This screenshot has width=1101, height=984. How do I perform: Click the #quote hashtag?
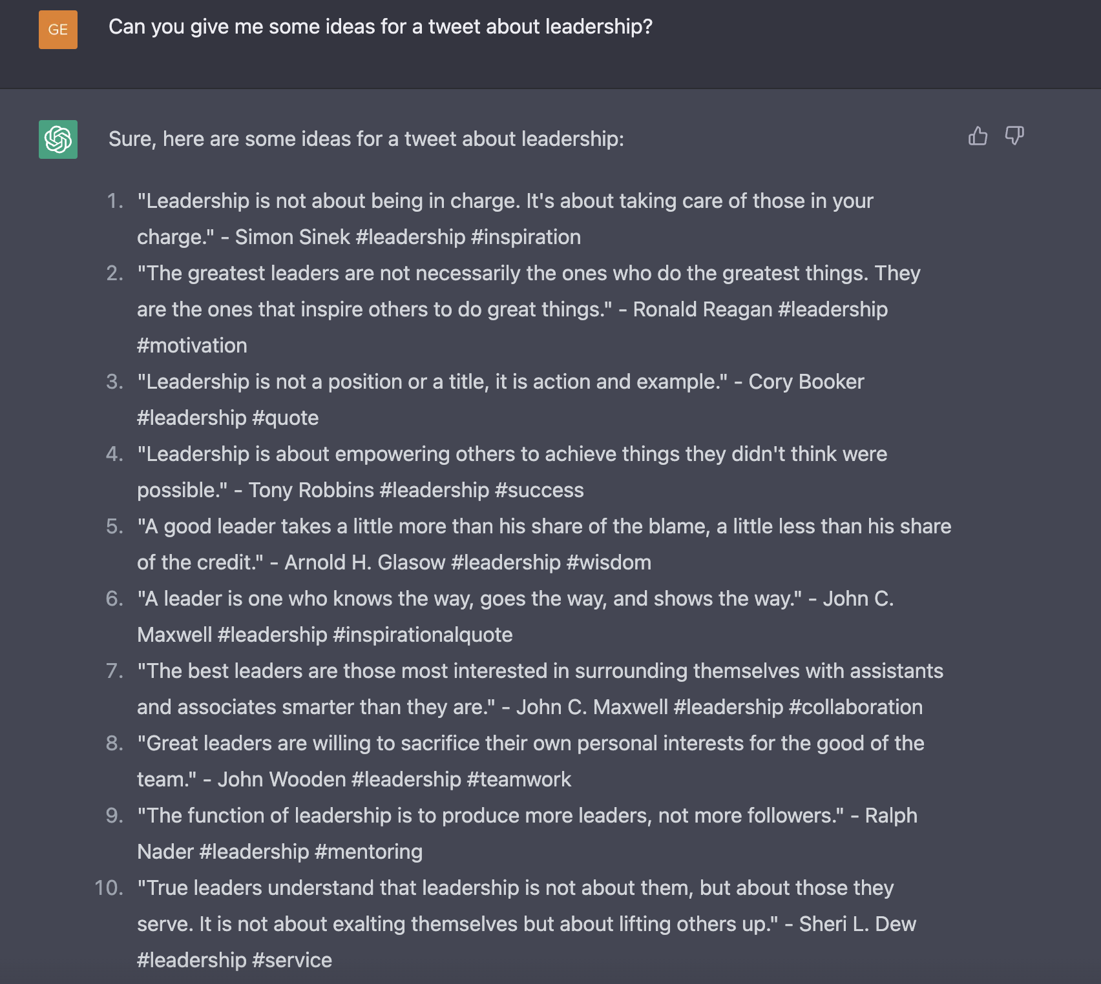285,418
